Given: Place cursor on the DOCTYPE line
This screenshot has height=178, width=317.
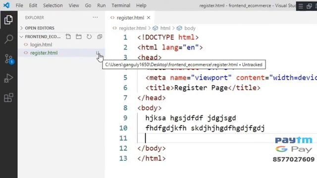Looking at the screenshot, I should pyautogui.click(x=168, y=38).
